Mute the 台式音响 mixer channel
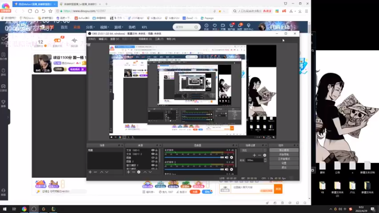 point(226,158)
